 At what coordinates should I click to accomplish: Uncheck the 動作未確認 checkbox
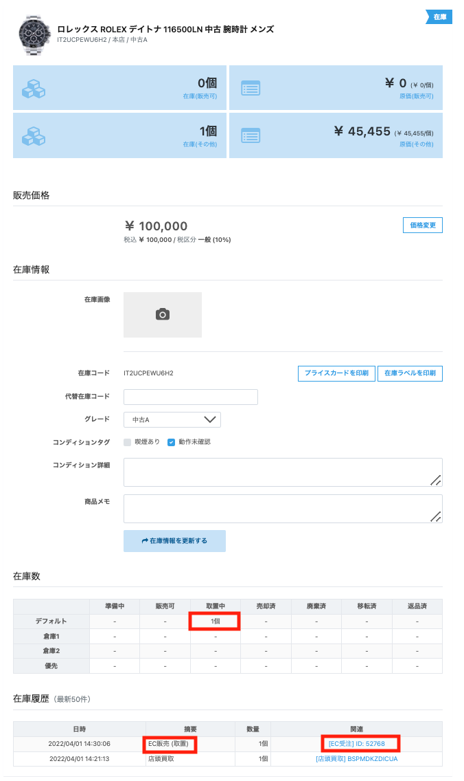[171, 442]
